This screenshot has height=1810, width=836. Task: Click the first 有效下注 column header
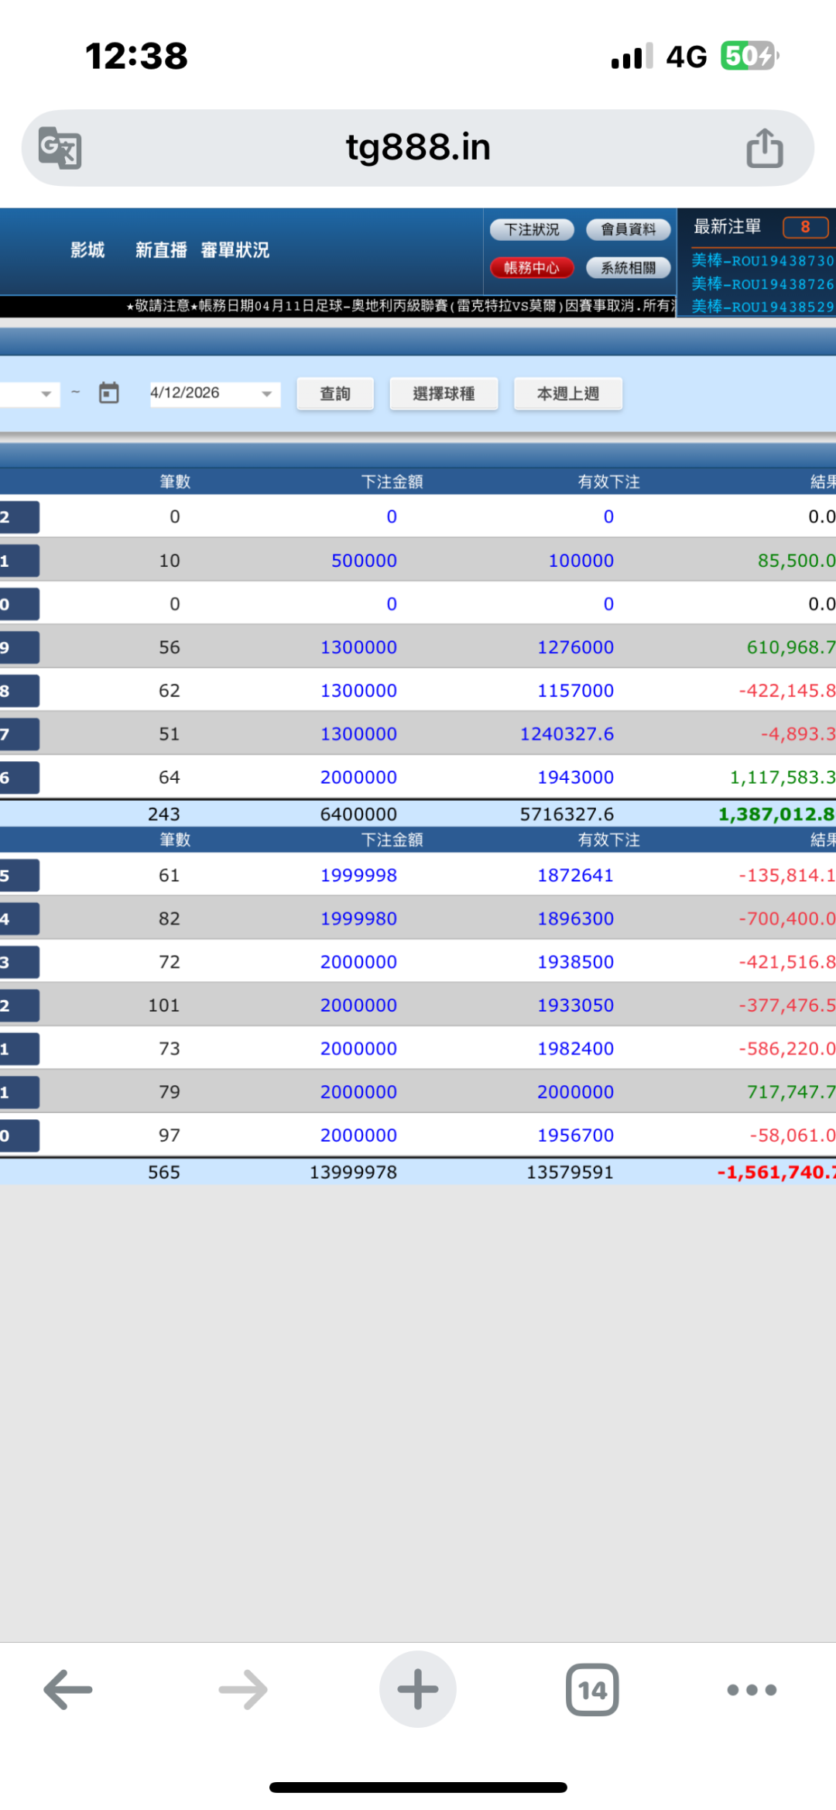(x=609, y=482)
